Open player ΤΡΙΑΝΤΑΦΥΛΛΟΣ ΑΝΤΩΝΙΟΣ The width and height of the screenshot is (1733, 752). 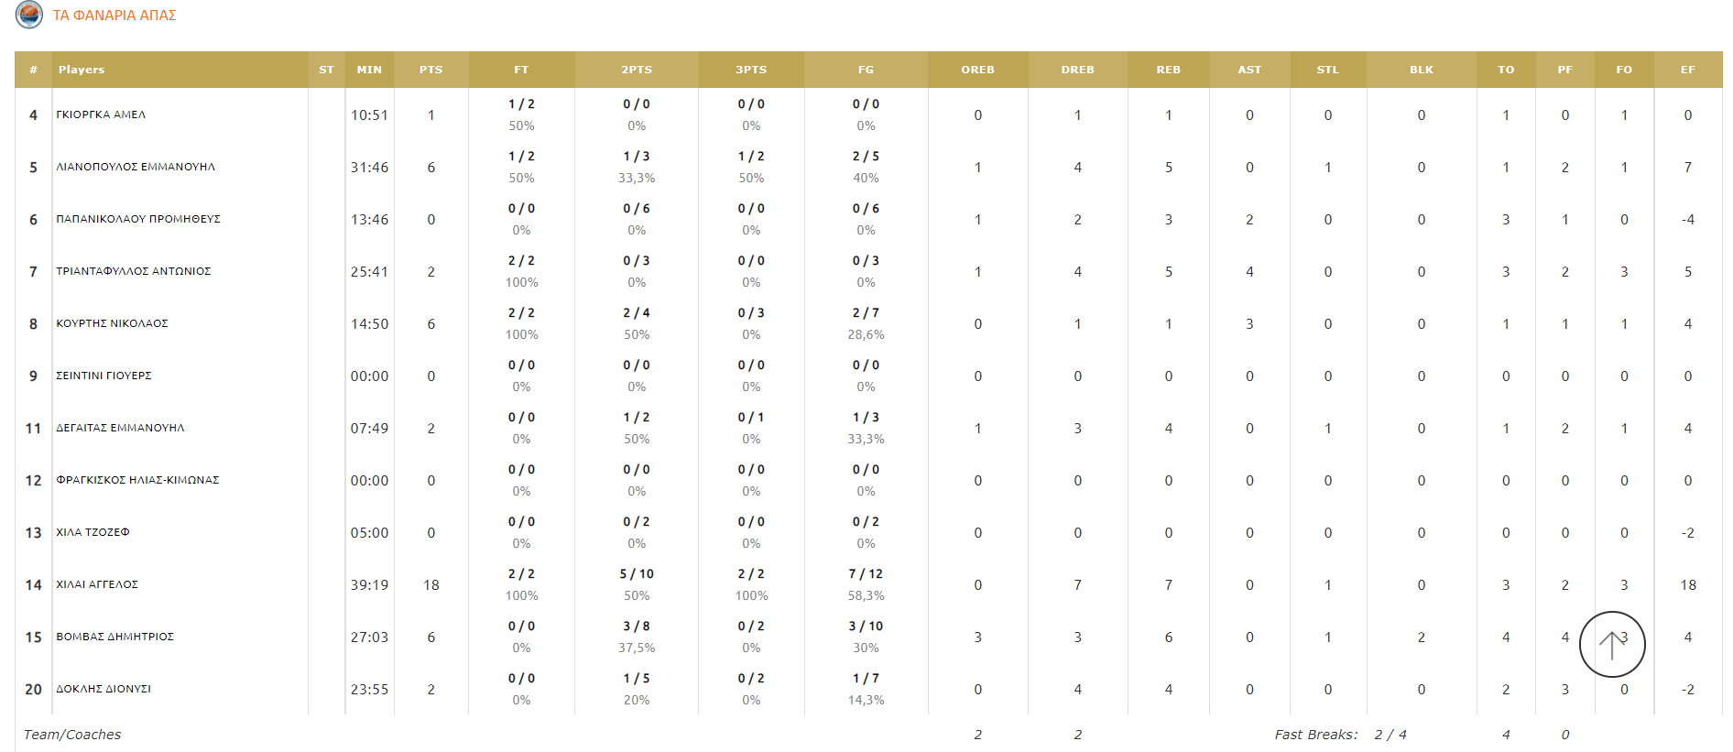click(134, 271)
